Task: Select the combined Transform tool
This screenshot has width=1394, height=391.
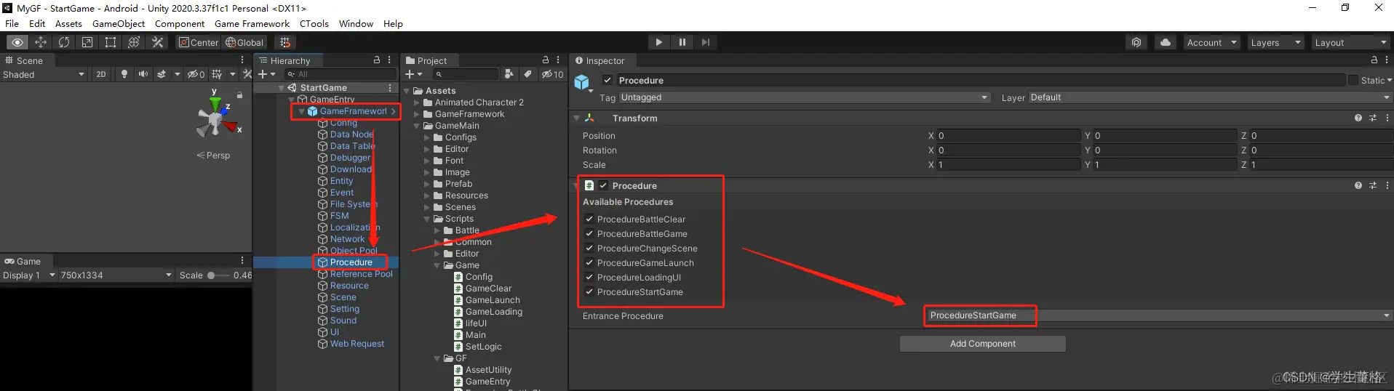Action: [x=134, y=42]
